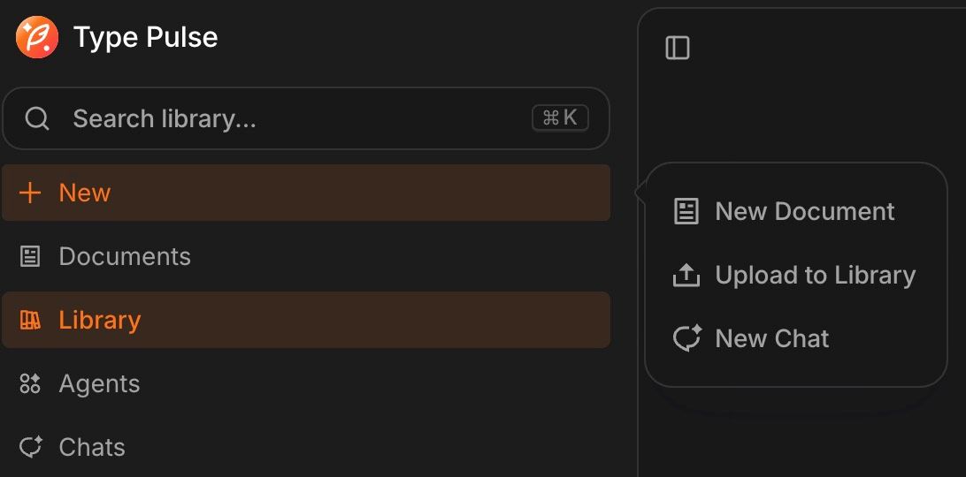Click the Library books icon

pos(29,320)
